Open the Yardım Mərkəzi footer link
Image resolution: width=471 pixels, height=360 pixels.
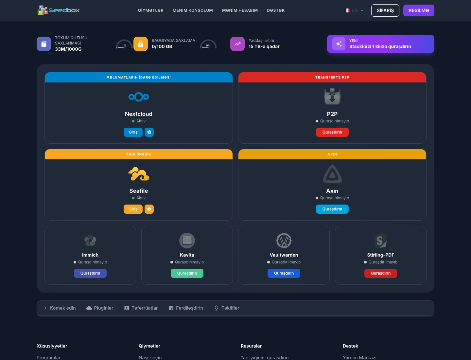359,358
